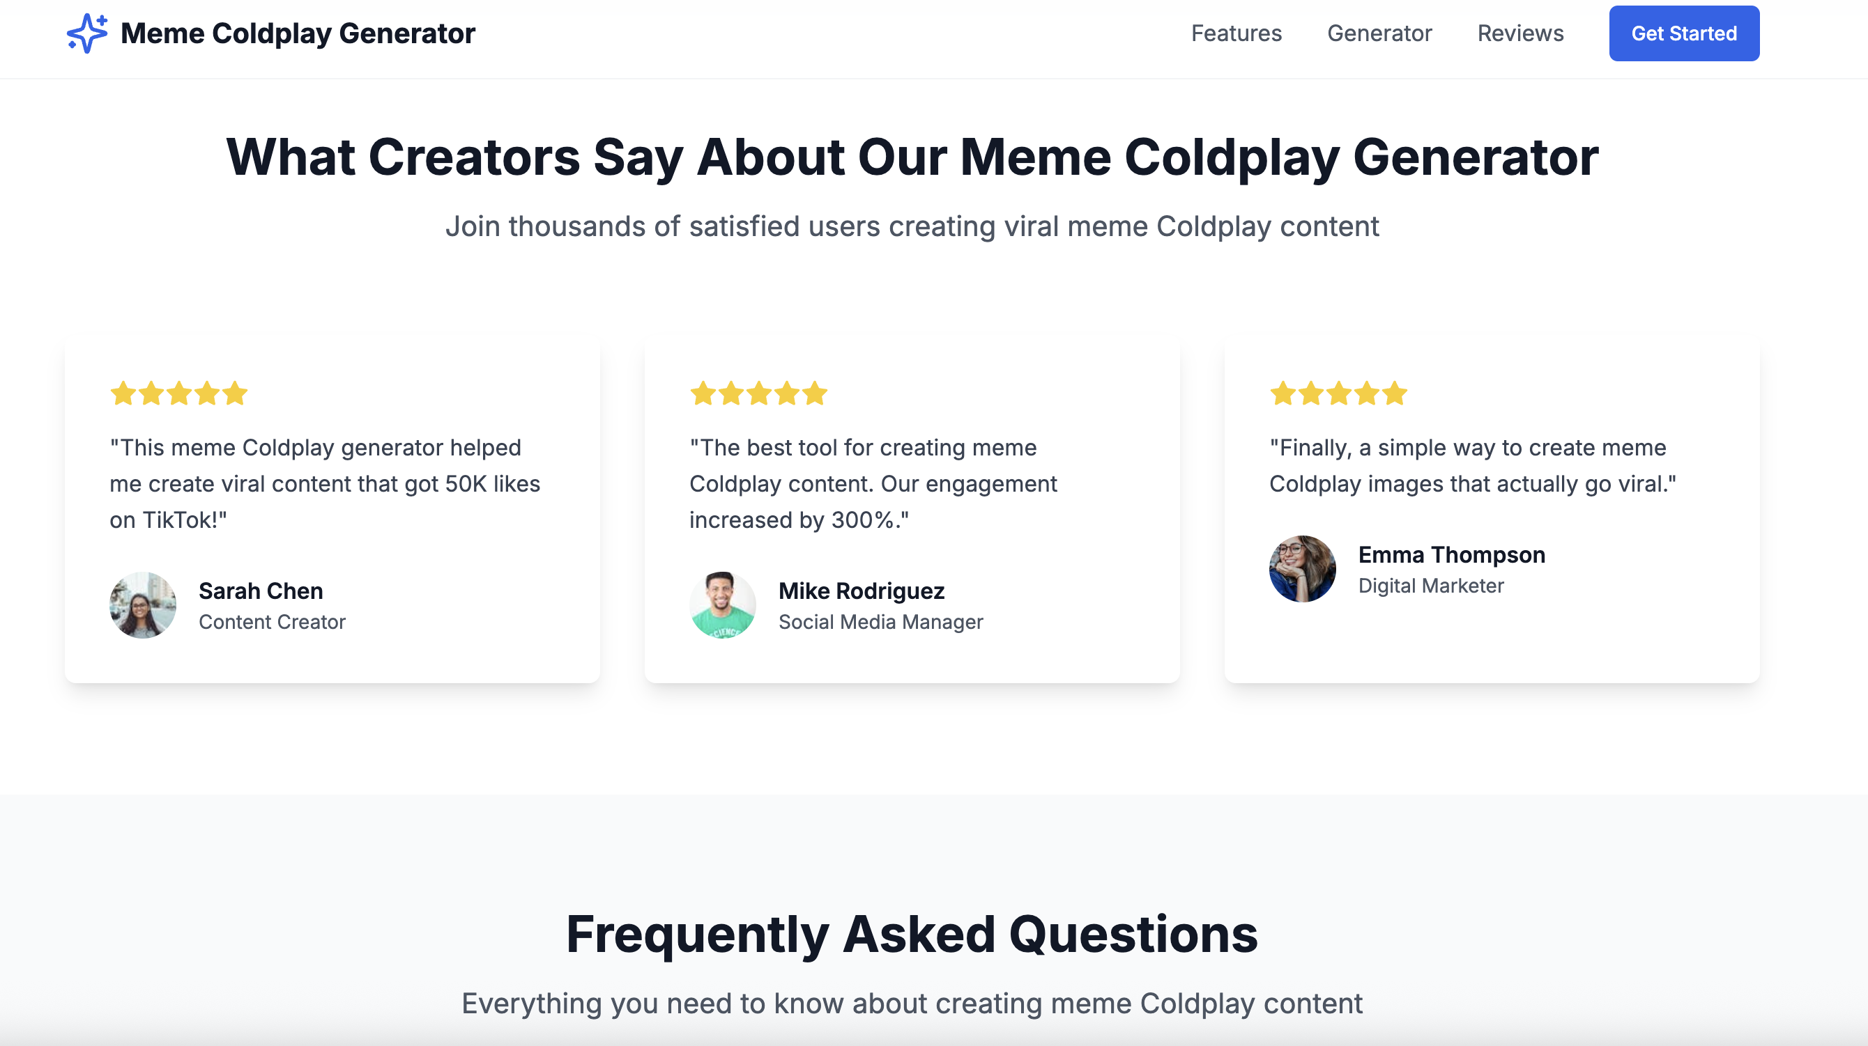Open the Features section
Viewport: 1868px width, 1046px height.
pyautogui.click(x=1237, y=33)
